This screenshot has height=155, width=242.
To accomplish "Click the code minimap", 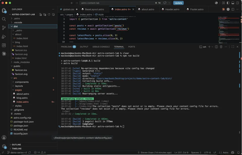I will point(229,30).
